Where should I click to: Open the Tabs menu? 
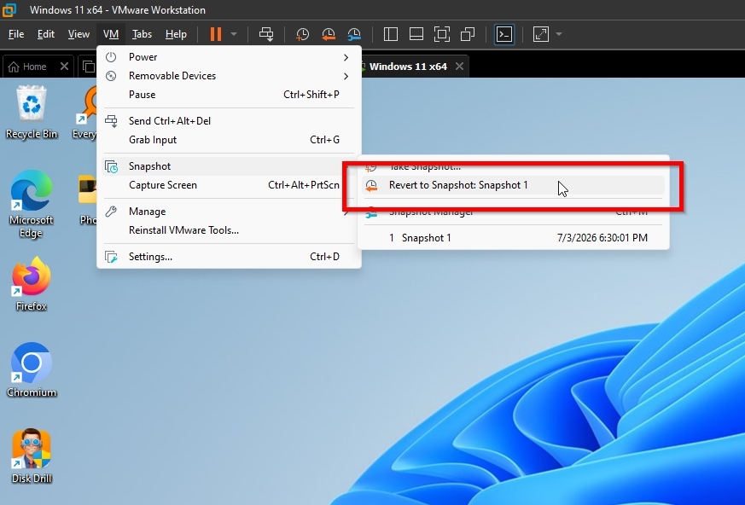pyautogui.click(x=142, y=34)
